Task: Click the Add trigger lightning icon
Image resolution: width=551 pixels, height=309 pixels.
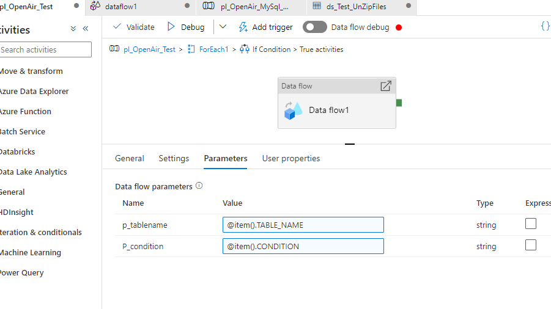Action: [x=243, y=27]
